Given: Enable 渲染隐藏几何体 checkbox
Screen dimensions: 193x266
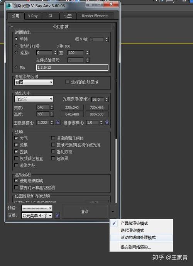Looking at the screenshot, I should click(53, 138).
